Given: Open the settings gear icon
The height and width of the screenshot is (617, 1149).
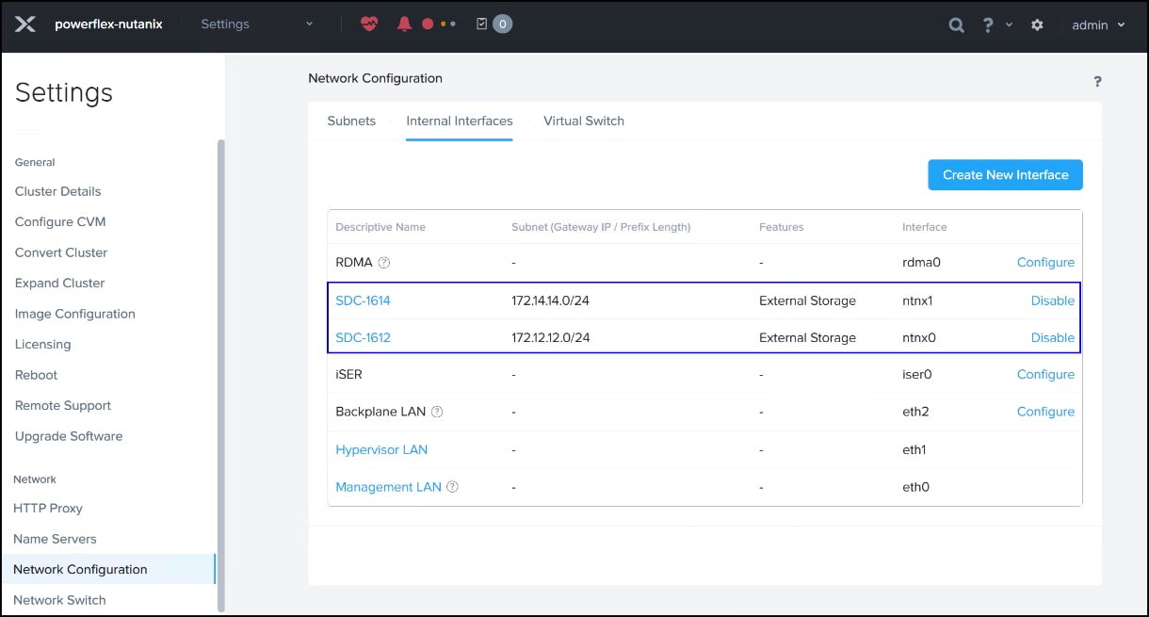Looking at the screenshot, I should tap(1037, 25).
